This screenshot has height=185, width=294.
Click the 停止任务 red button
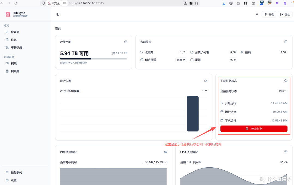pos(254,129)
